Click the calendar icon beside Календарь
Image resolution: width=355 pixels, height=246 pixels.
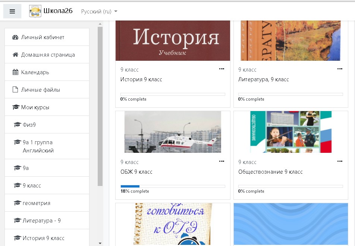[x=15, y=72]
